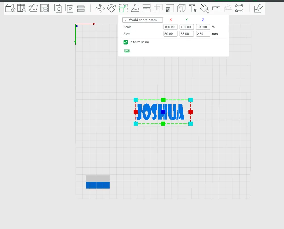Click the place-on-bed flatten icon
This screenshot has height=229, width=284.
click(135, 8)
